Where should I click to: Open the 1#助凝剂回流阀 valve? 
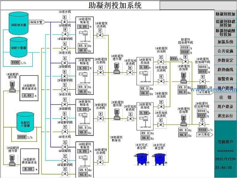(161, 60)
